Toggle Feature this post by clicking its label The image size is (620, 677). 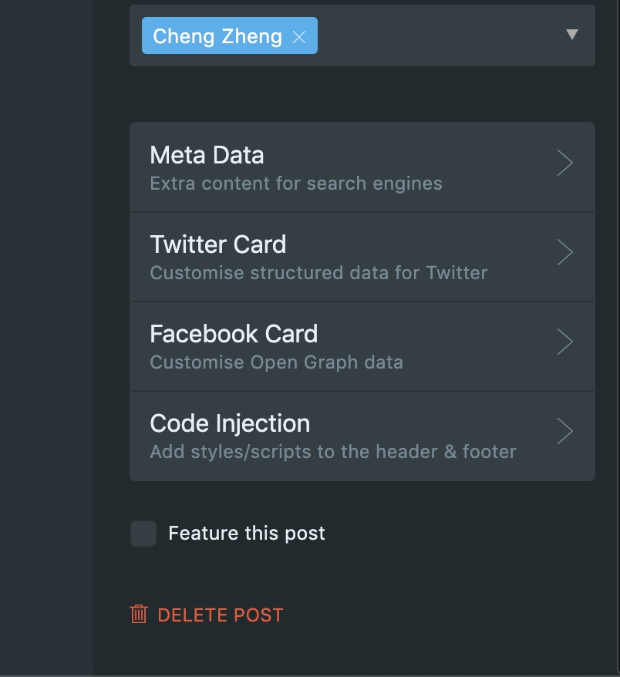pyautogui.click(x=247, y=533)
